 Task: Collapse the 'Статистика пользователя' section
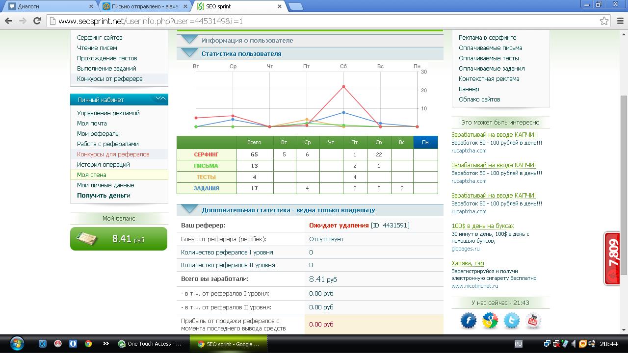pyautogui.click(x=189, y=53)
